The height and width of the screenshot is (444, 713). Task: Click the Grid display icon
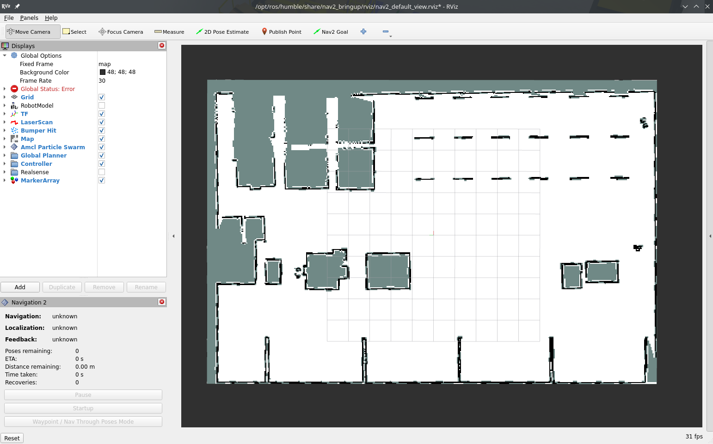14,97
